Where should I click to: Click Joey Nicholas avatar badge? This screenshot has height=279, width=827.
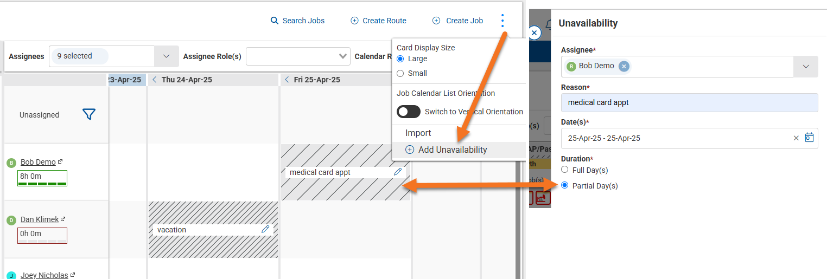coord(11,276)
